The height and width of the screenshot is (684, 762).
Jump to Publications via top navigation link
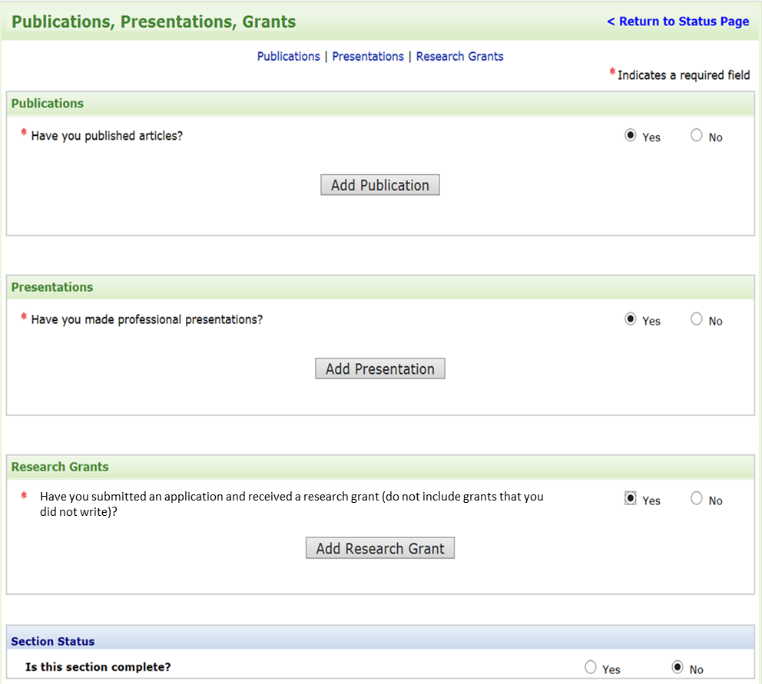(x=289, y=57)
